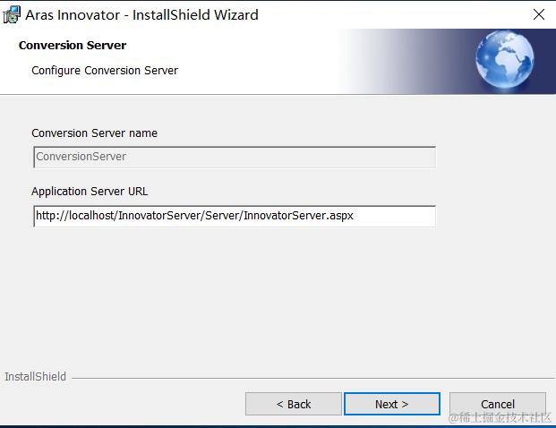Click the bold Conversion Server heading
556x428 pixels.
pyautogui.click(x=73, y=46)
